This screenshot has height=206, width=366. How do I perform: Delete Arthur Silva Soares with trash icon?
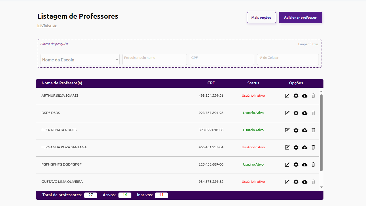click(x=313, y=96)
